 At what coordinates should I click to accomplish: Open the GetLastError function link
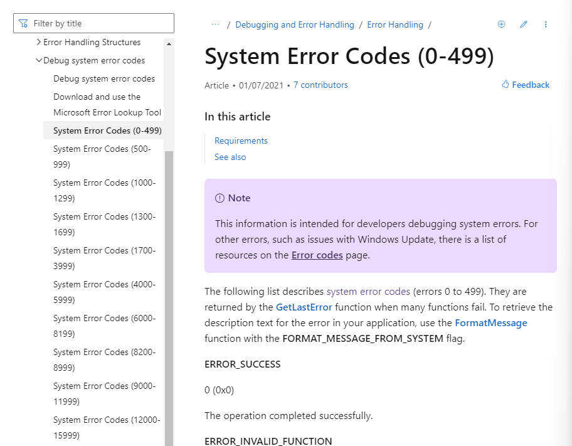304,307
